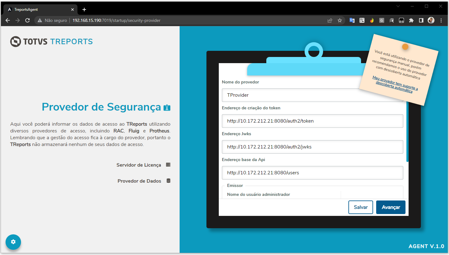This screenshot has height=255, width=449.
Task: Open the flame-shaped extension icon
Action: click(372, 21)
